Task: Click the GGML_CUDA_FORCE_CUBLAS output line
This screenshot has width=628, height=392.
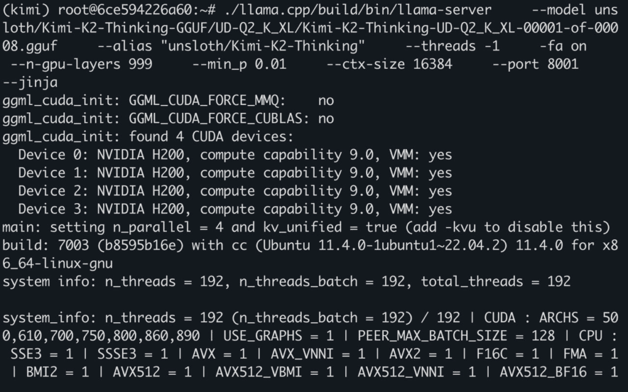Action: (168, 118)
